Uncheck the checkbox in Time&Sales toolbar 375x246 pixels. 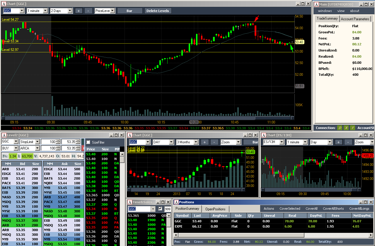(x=160, y=209)
